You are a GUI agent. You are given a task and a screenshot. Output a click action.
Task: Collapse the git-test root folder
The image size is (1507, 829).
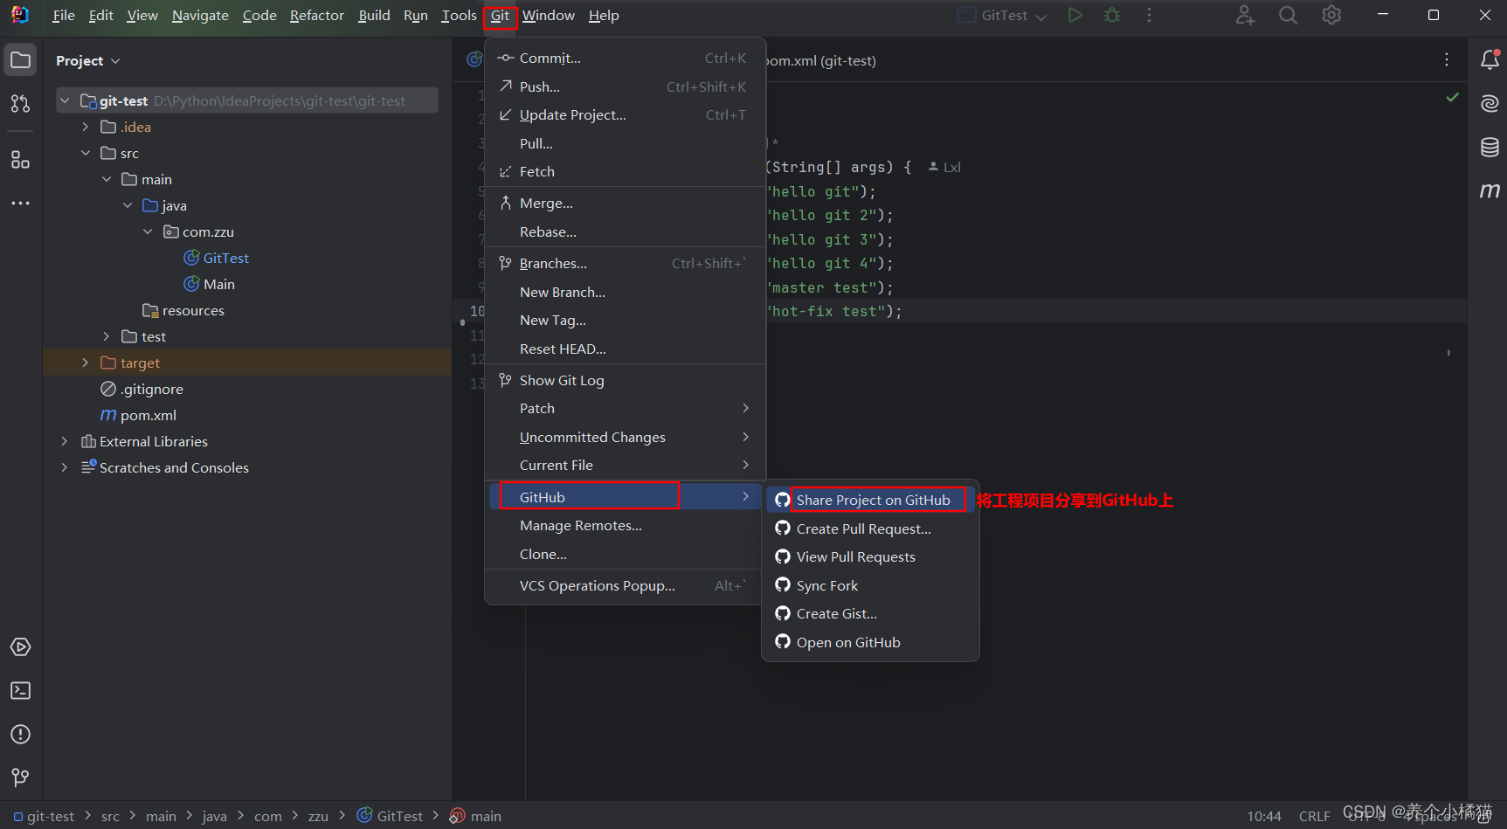tap(65, 100)
